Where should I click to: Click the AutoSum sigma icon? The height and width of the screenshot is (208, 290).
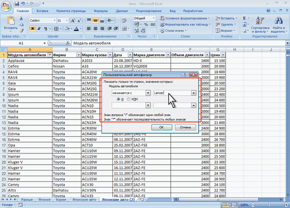tap(244, 18)
